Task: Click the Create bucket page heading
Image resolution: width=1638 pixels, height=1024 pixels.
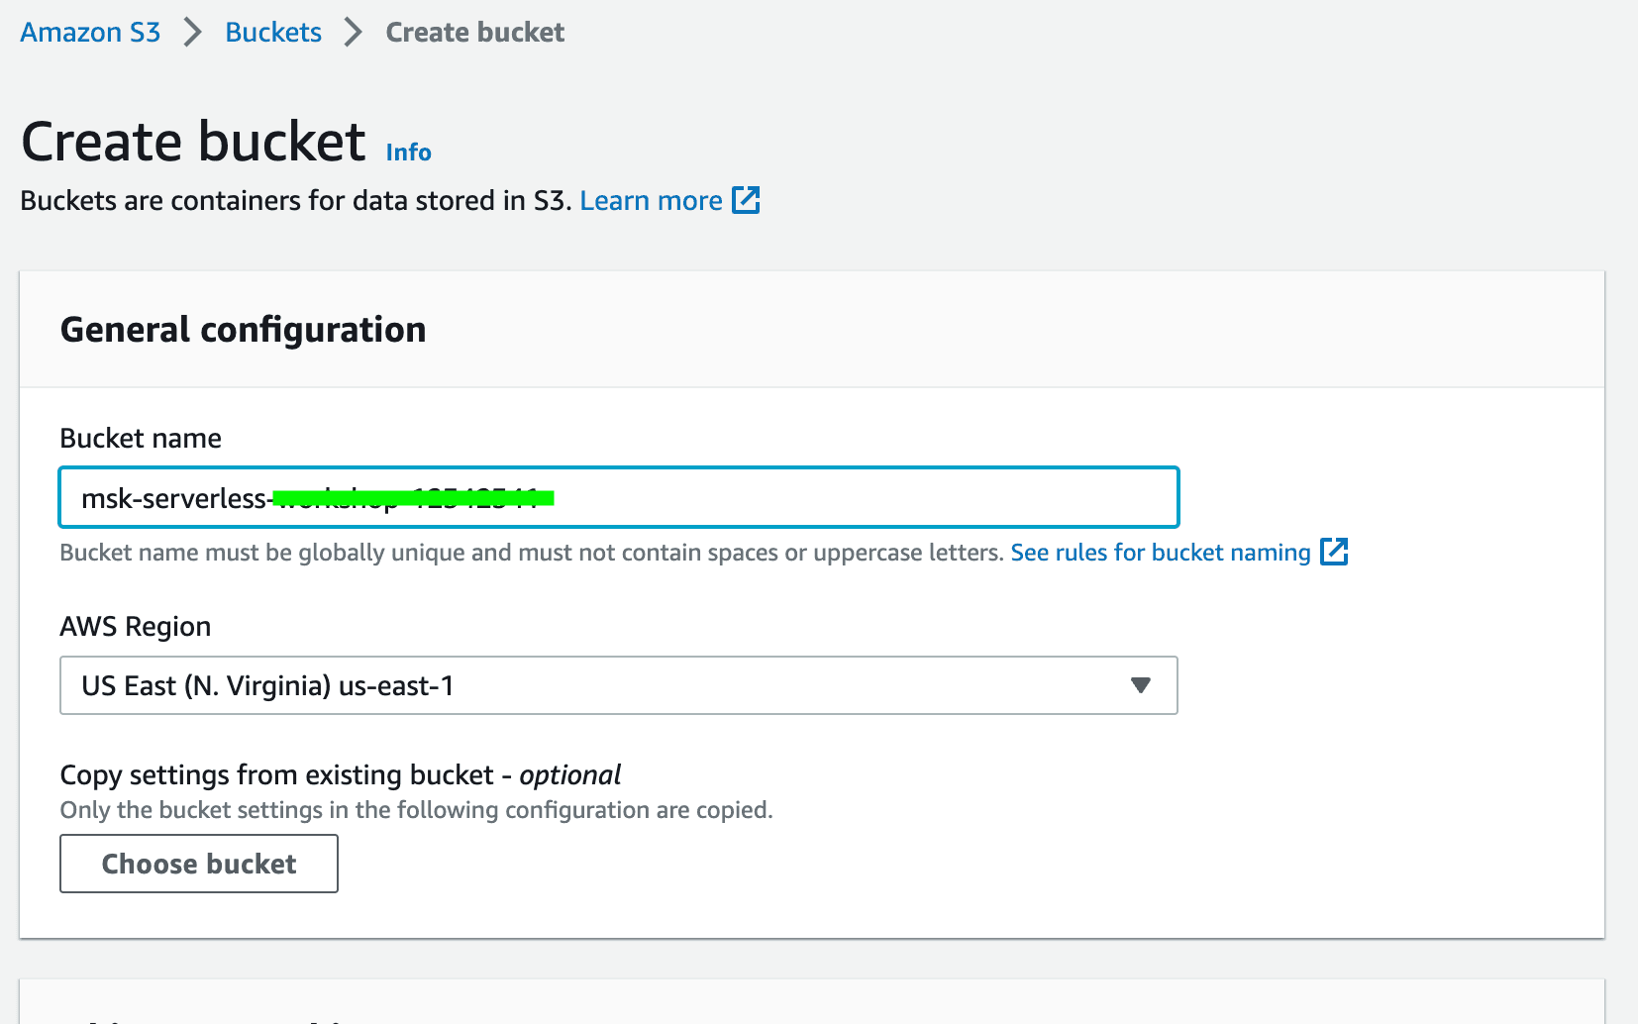Action: tap(194, 142)
